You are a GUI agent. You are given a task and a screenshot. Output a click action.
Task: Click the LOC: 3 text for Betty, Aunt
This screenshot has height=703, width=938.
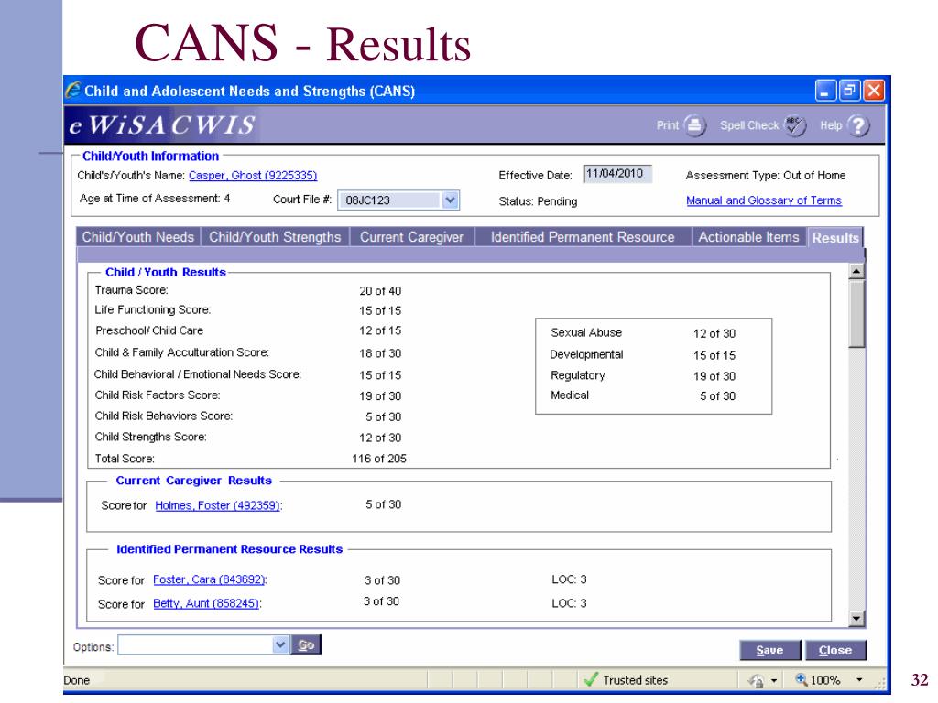click(569, 603)
